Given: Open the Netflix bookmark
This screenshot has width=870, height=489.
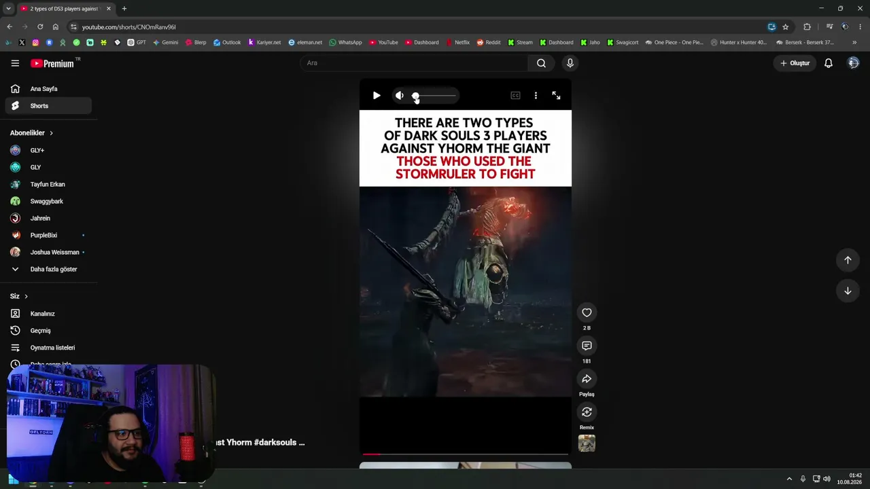Looking at the screenshot, I should [457, 42].
